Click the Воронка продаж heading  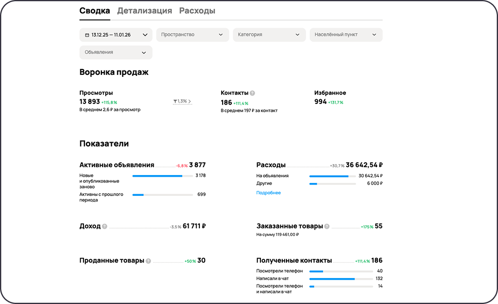tap(114, 72)
